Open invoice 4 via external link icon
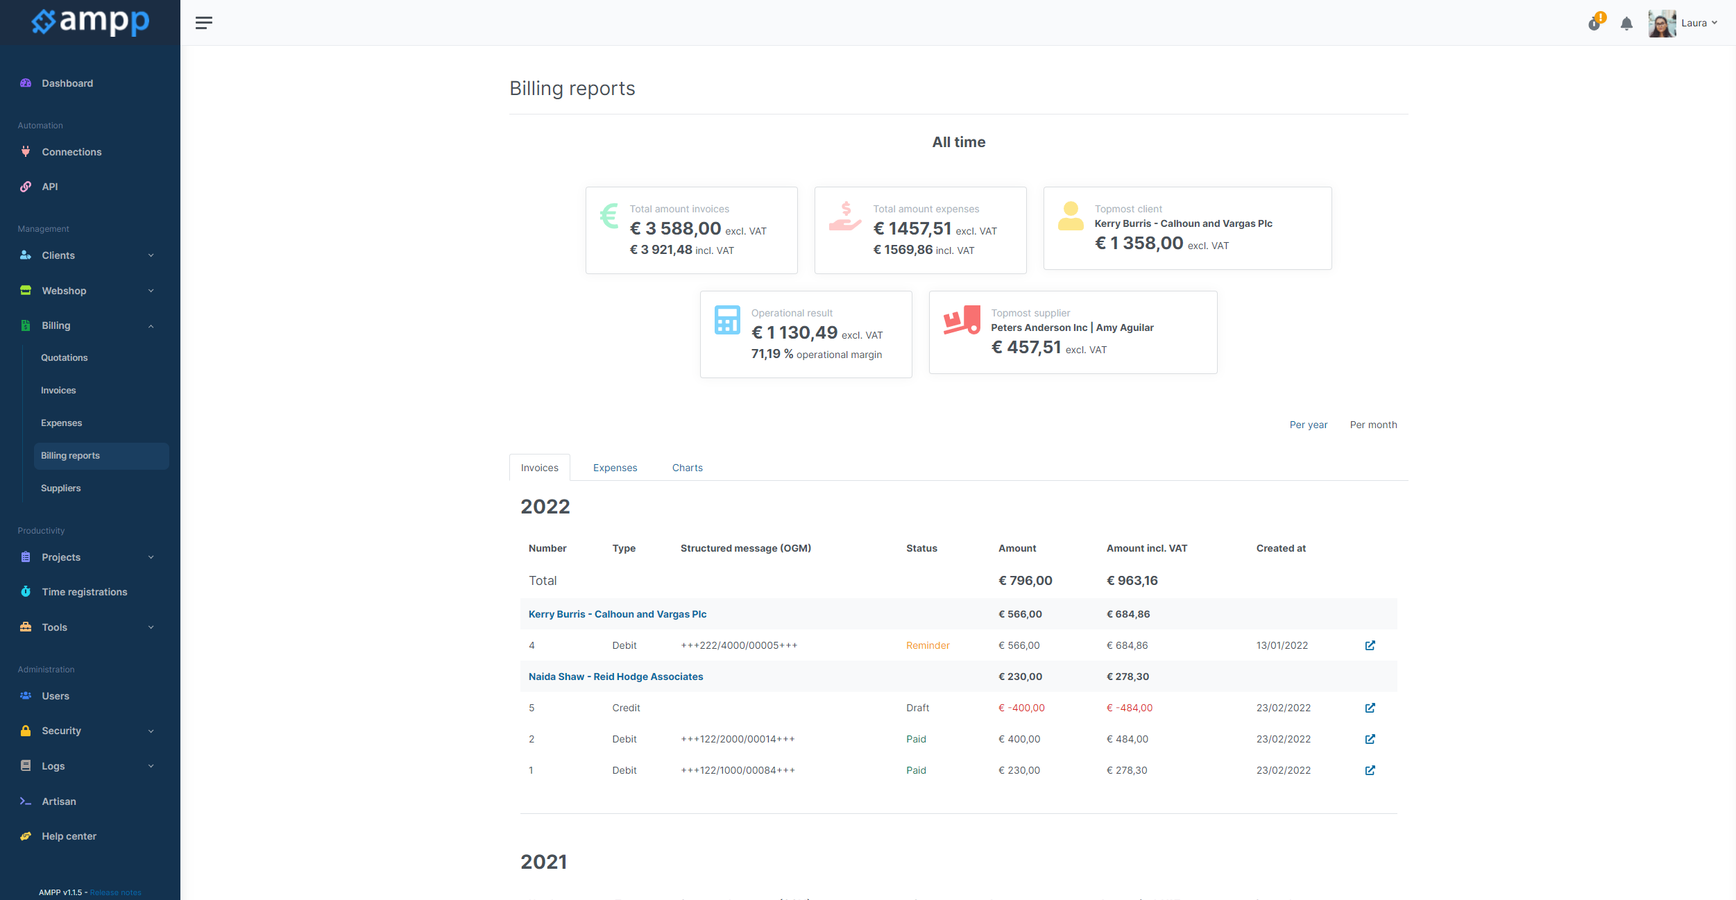Viewport: 1736px width, 900px height. click(x=1370, y=645)
